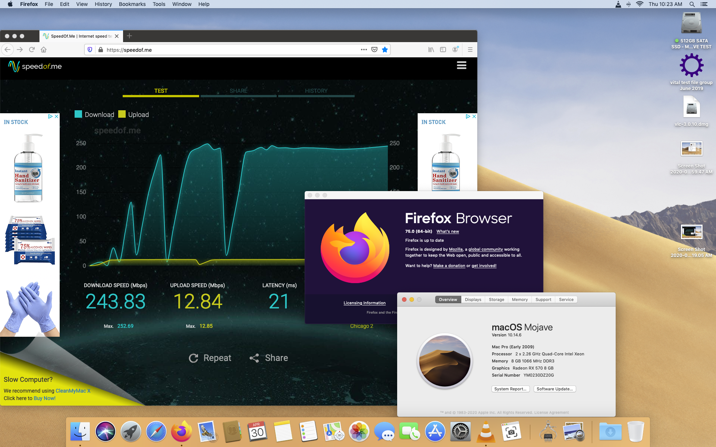Open the Firefox account icon
Viewport: 716px width, 447px height.
click(455, 50)
